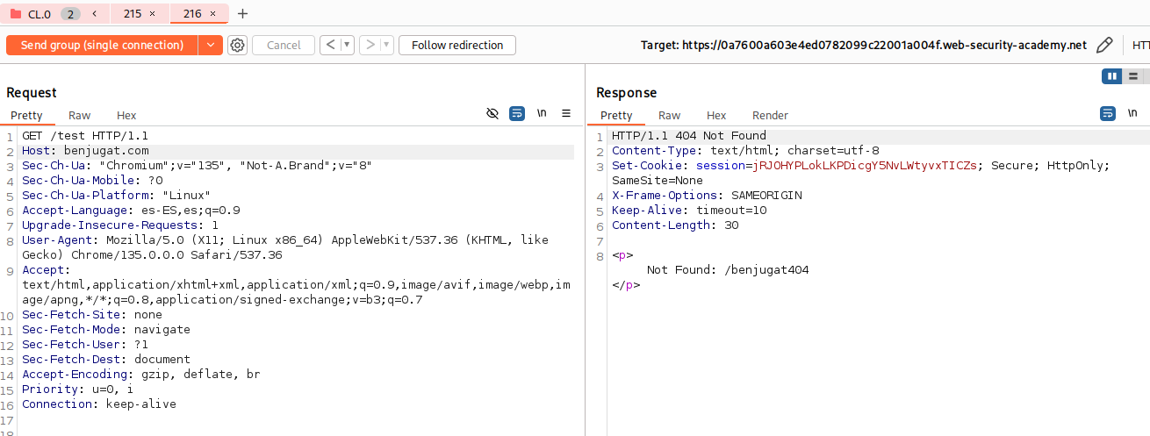Open the Response Render tab

click(x=770, y=115)
